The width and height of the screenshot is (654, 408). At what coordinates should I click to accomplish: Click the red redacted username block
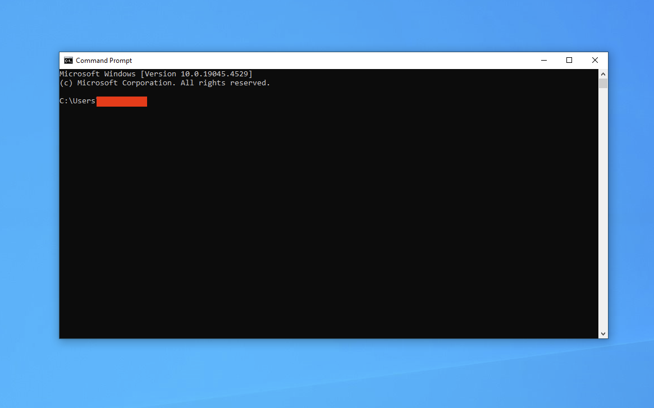pos(121,102)
